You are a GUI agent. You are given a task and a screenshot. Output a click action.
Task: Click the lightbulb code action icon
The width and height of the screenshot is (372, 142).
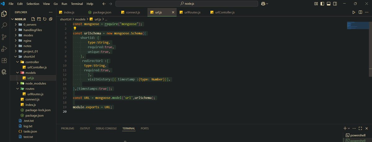click(75, 28)
